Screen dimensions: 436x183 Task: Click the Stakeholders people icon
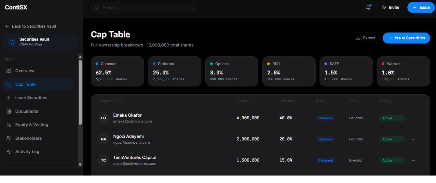[9, 138]
